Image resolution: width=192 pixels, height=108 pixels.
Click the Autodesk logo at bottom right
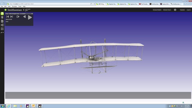(x=183, y=103)
